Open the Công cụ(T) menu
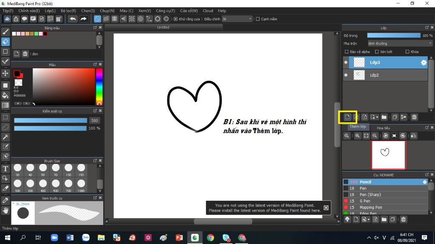This screenshot has width=435, height=244. [x=165, y=11]
